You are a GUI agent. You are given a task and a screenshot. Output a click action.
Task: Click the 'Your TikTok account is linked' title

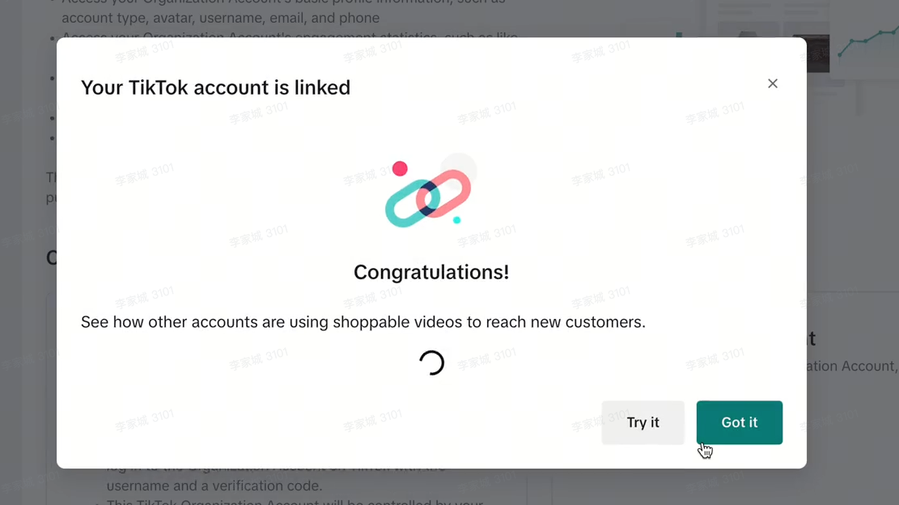(x=215, y=87)
